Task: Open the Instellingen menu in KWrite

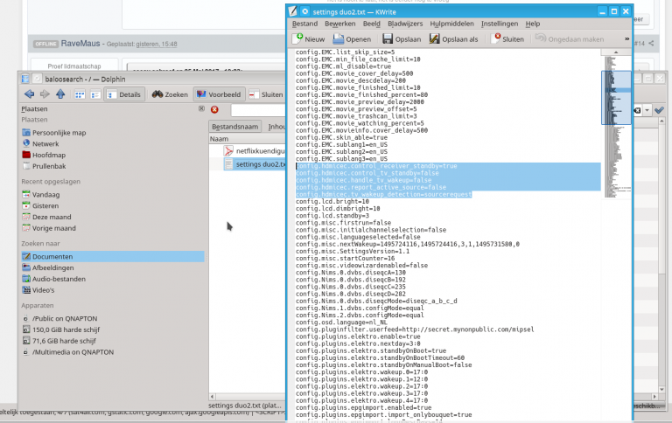Action: 499,24
